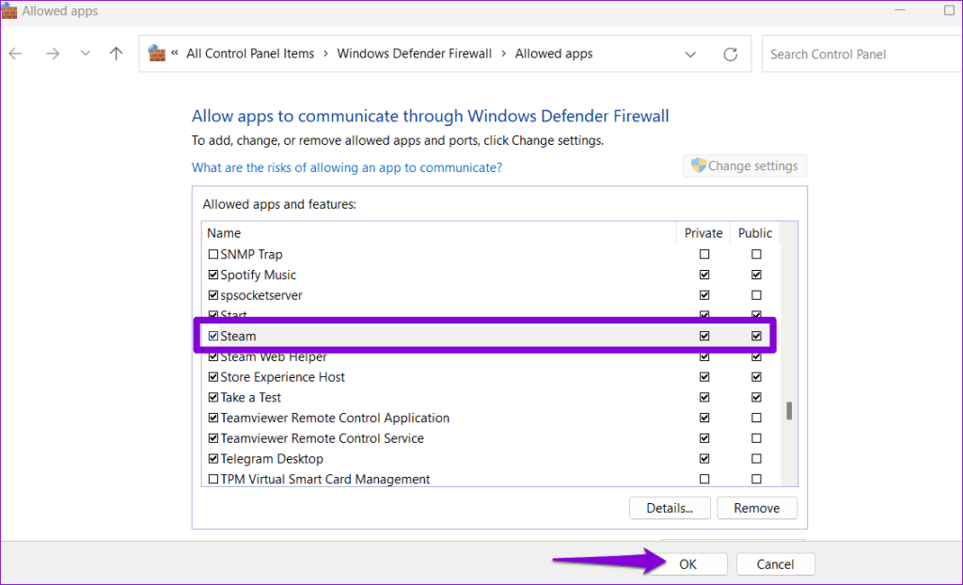Screen dimensions: 963x585
Task: Click the back navigation arrow
Action: tap(15, 54)
